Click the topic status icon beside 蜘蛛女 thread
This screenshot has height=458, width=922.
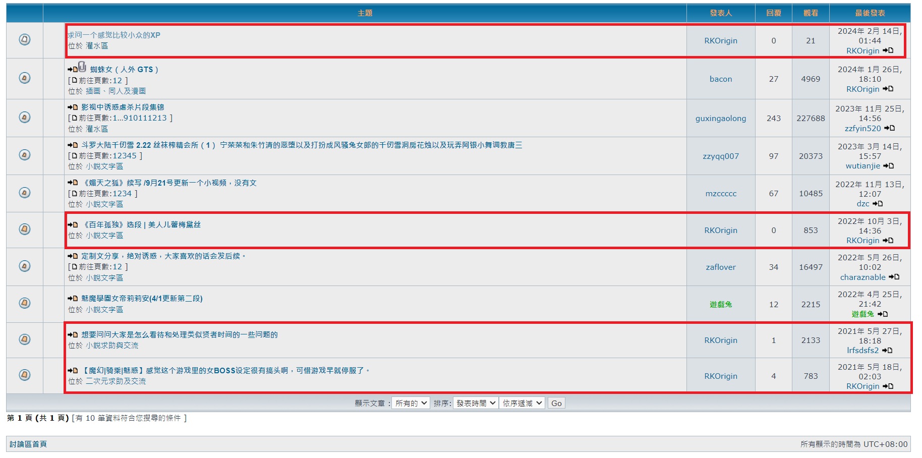tap(24, 78)
